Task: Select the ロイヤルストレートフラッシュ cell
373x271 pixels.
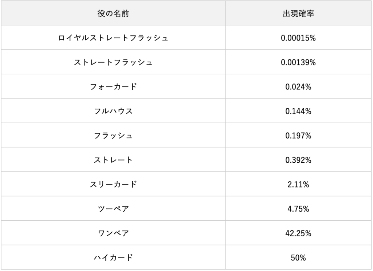Action: (x=113, y=38)
